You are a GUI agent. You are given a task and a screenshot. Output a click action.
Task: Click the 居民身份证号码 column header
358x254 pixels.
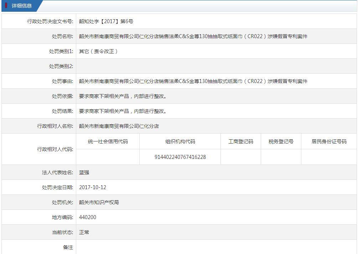tap(329, 141)
